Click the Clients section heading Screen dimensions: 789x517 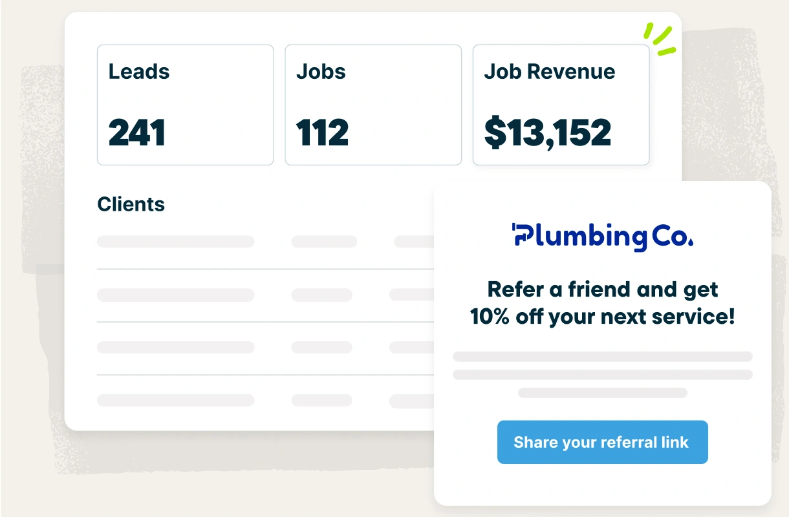coord(131,204)
